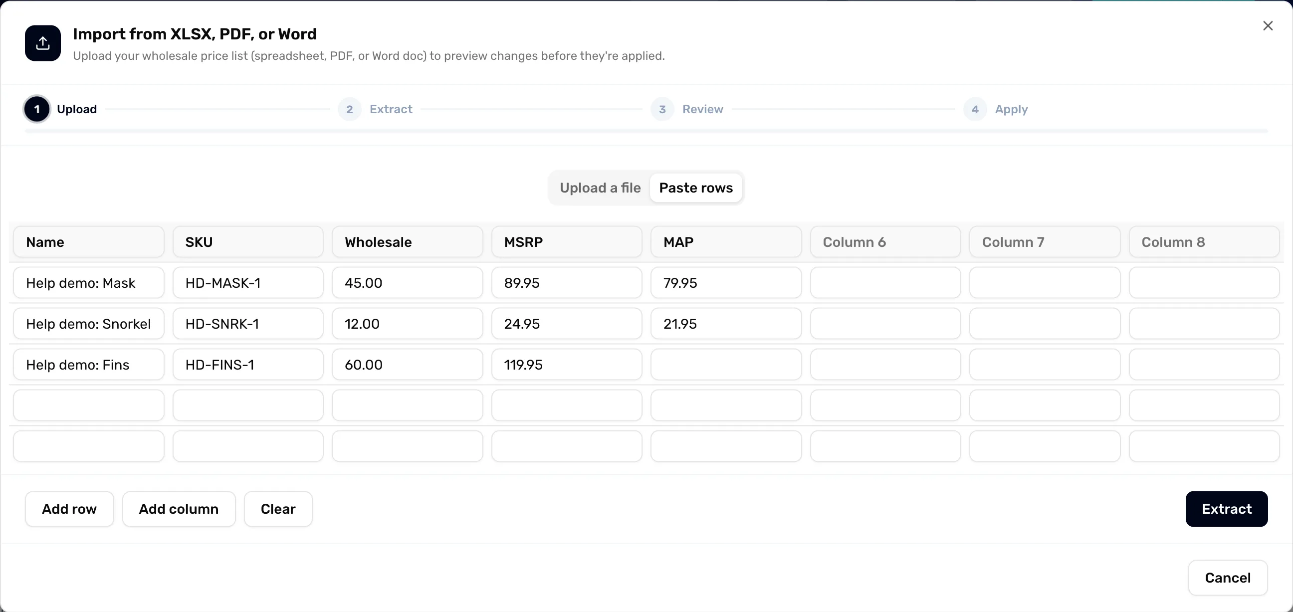Click the Extract button
1293x612 pixels.
click(1226, 509)
